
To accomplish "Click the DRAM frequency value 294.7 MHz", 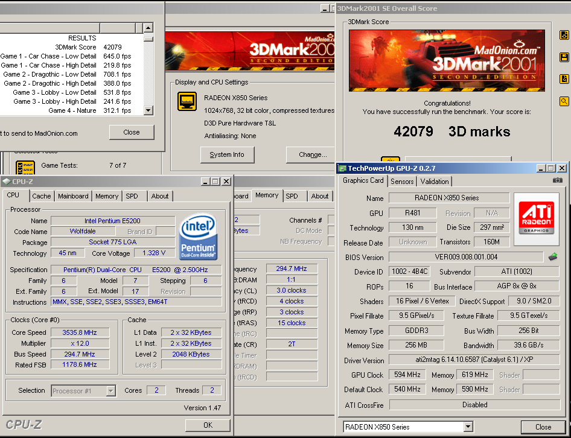I will point(292,268).
